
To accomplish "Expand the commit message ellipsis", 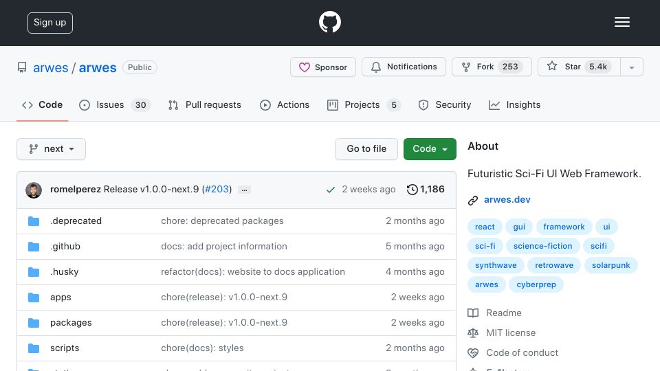I will coord(244,190).
